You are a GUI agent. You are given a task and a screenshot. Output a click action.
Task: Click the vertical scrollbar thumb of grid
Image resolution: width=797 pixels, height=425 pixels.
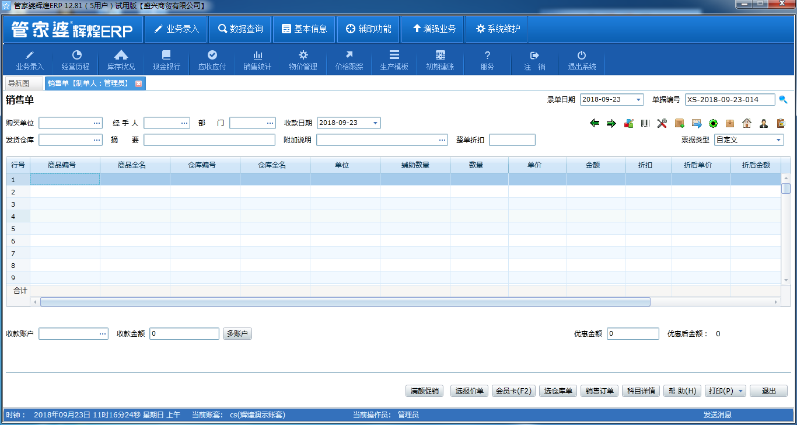pyautogui.click(x=786, y=189)
